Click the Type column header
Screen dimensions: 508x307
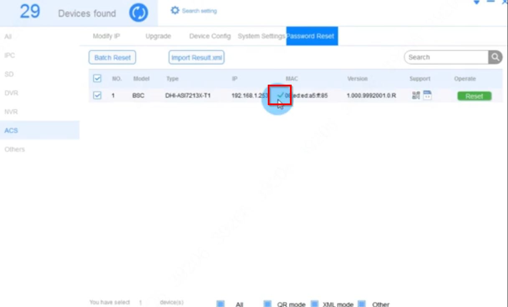tap(172, 78)
